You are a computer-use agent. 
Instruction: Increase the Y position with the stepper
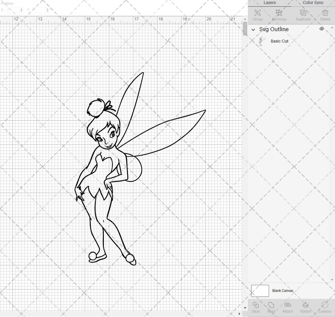pyautogui.click(x=47, y=8)
